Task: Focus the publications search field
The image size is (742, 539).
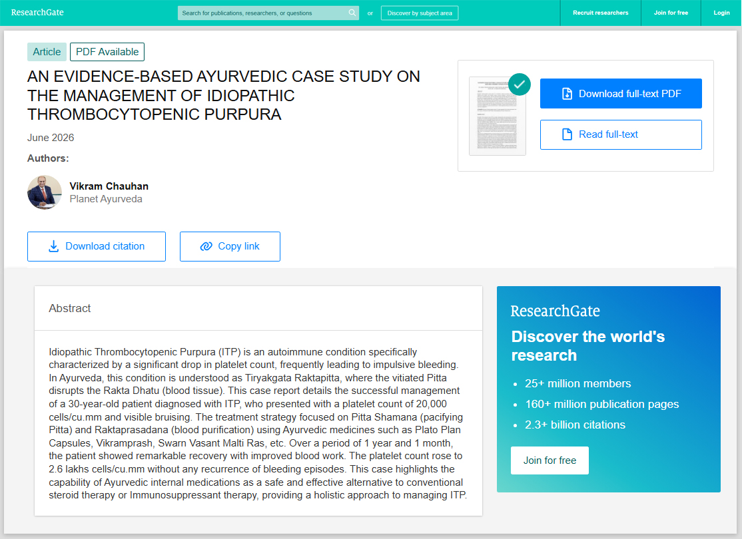Action: 268,13
